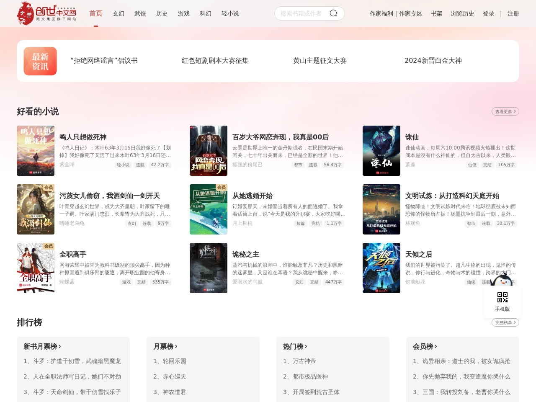Open 书架 bookshelf page
536x402 pixels.
436,13
